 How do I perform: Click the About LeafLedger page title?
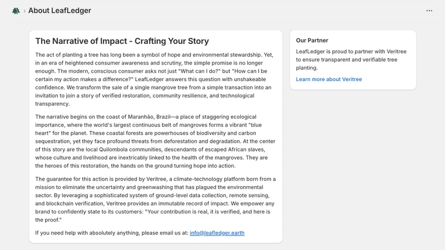point(60,11)
